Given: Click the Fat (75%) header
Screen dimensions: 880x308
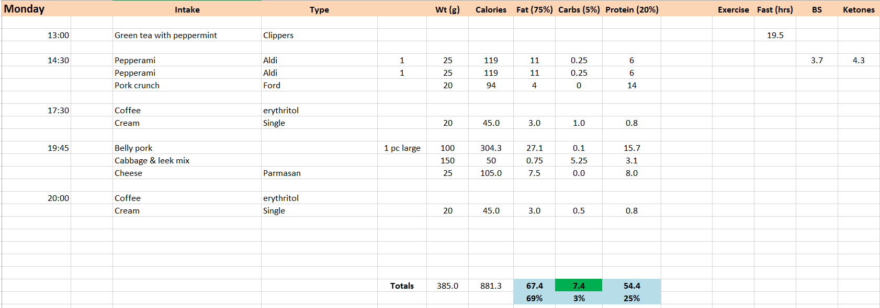Looking at the screenshot, I should [x=534, y=9].
